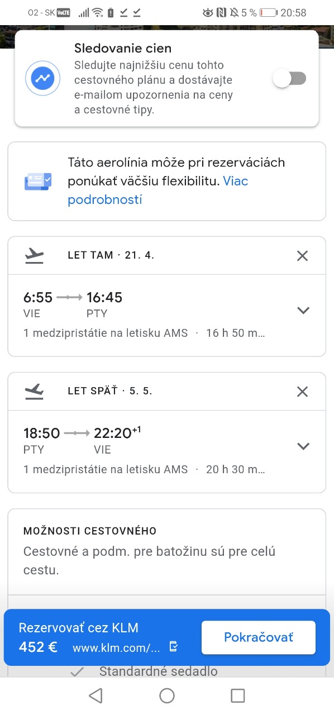Click the Pokračovať button

(259, 637)
